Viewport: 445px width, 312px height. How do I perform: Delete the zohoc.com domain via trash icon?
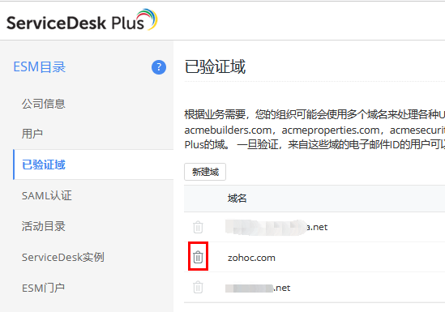click(x=198, y=257)
